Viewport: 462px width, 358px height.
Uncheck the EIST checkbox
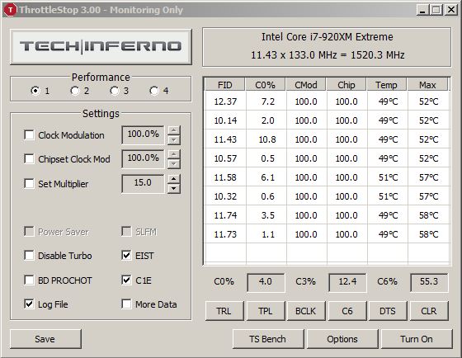click(x=126, y=255)
